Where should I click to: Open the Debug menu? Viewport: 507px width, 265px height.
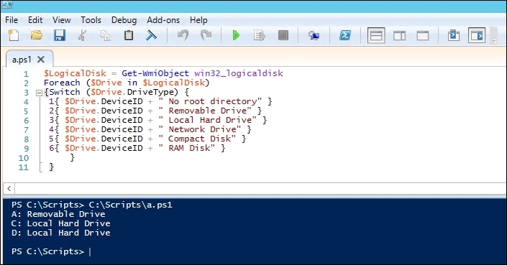pos(124,20)
